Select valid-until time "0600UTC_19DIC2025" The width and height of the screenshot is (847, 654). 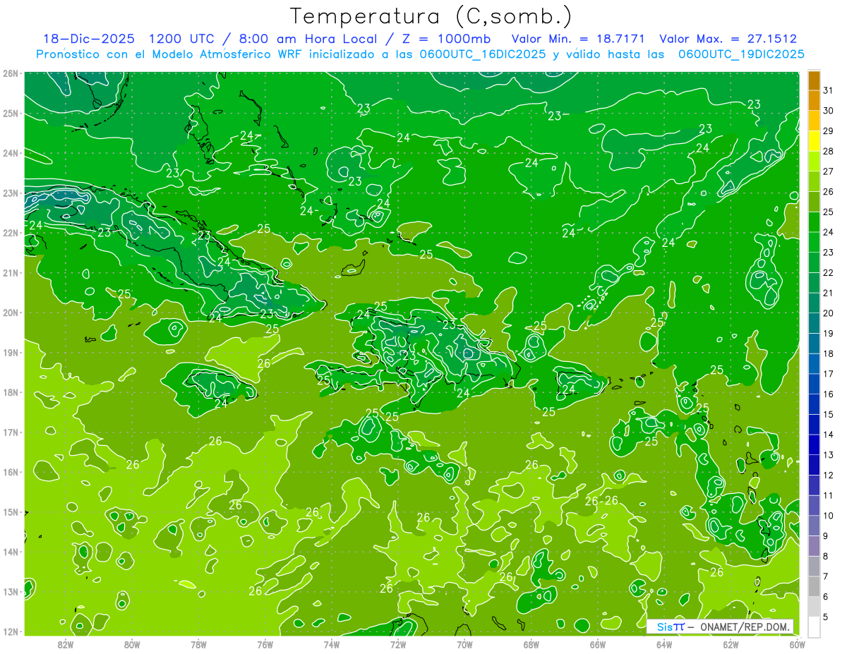(x=741, y=54)
